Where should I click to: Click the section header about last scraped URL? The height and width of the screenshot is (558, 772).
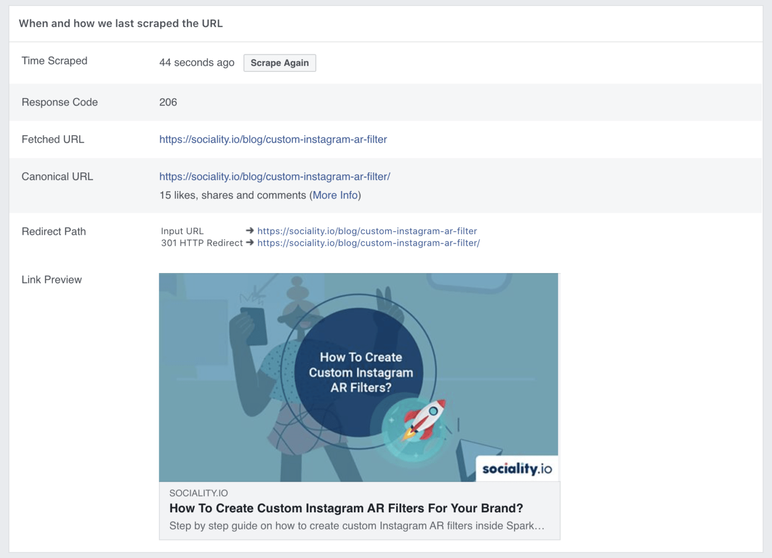coord(121,23)
